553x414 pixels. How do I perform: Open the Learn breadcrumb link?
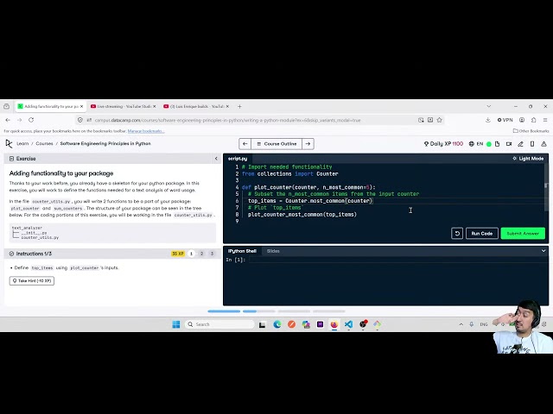click(22, 144)
